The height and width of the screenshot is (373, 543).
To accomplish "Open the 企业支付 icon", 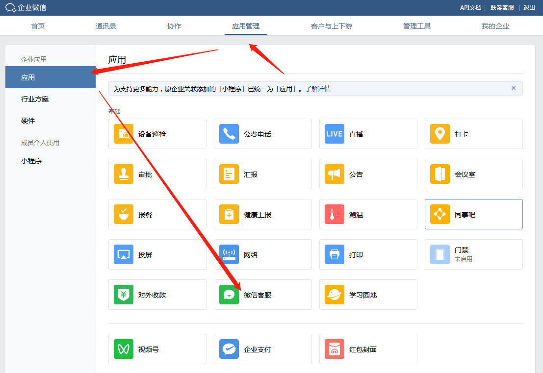I will [229, 349].
